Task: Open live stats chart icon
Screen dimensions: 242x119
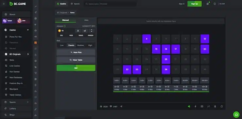Action: [209, 106]
